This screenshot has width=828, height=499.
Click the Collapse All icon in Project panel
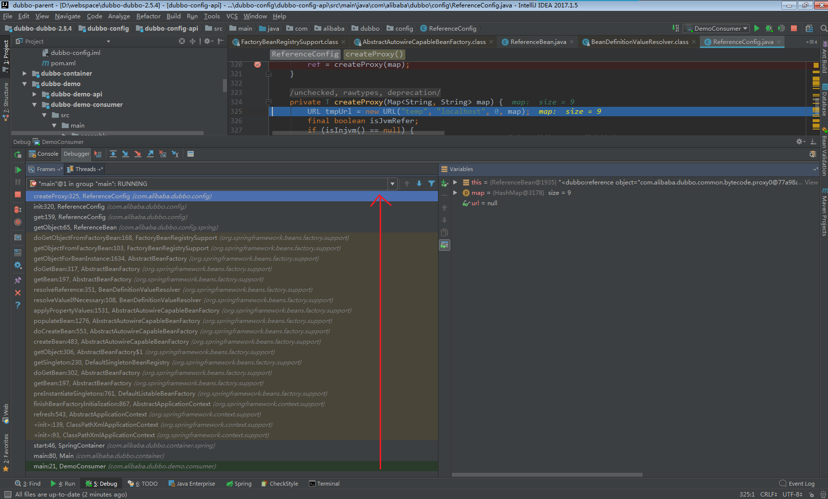(x=193, y=42)
